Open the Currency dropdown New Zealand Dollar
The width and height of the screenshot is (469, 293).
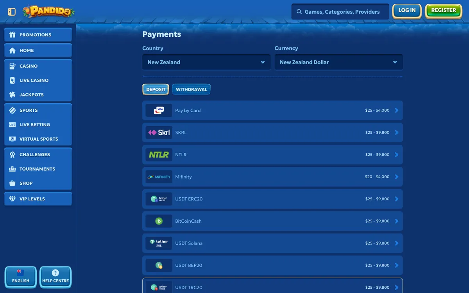pyautogui.click(x=338, y=62)
